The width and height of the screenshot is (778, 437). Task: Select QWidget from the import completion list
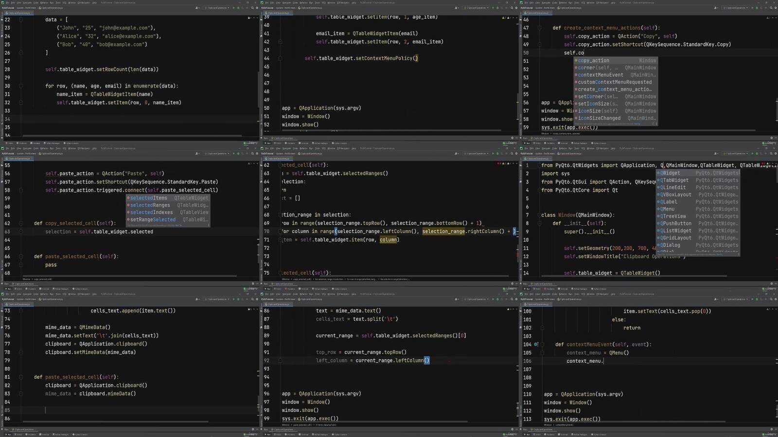698,173
